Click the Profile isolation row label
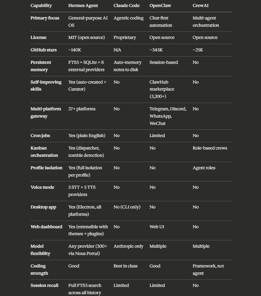Screen dimensions: 261x296 46,168
